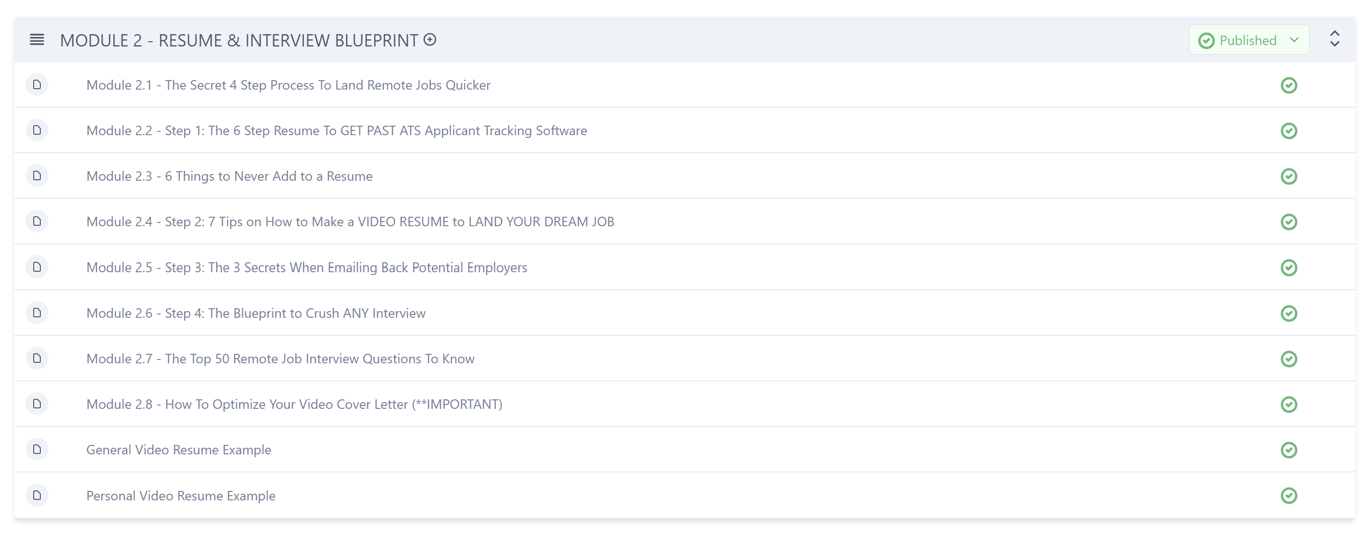1365x535 pixels.
Task: Toggle published checkmark for Module 2.3
Action: [x=1288, y=176]
